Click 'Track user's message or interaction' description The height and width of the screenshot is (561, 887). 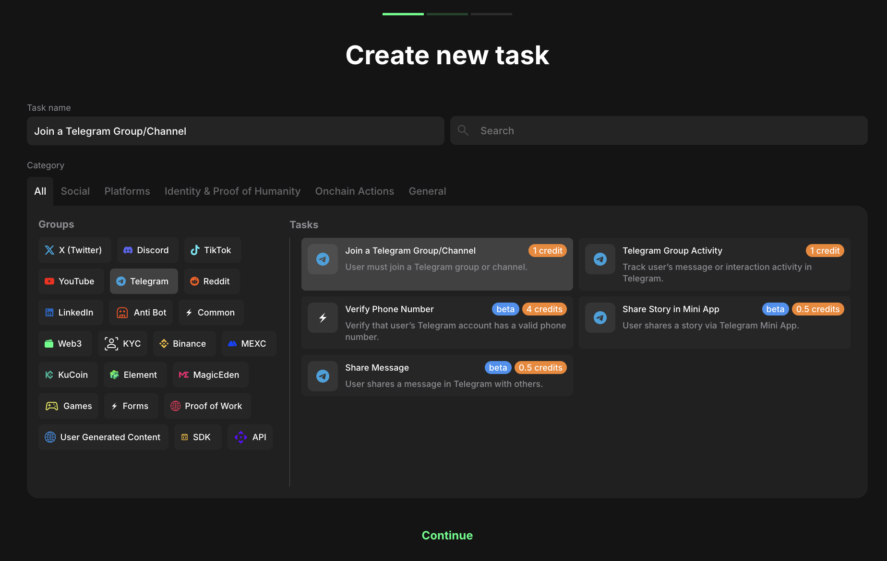(717, 273)
